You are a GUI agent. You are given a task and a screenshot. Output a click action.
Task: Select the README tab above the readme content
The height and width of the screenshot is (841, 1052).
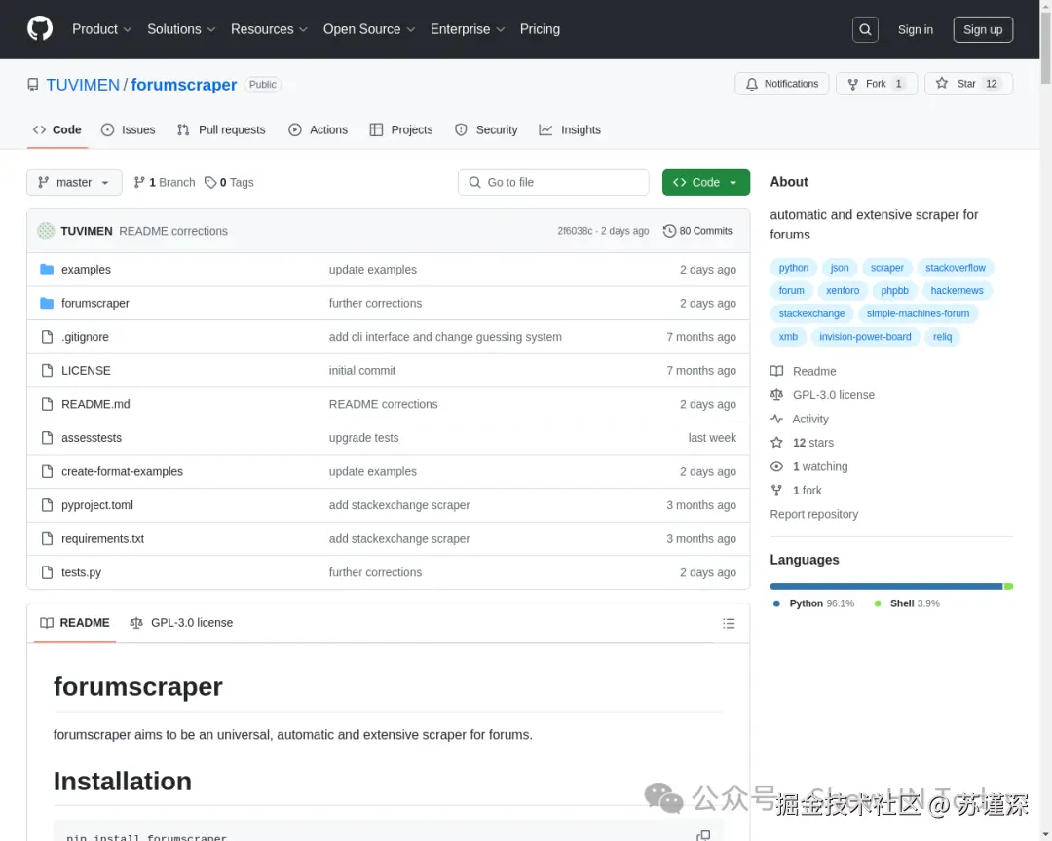click(x=75, y=623)
